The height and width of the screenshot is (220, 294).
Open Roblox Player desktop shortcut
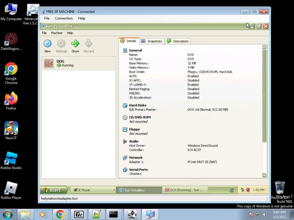tap(11, 190)
